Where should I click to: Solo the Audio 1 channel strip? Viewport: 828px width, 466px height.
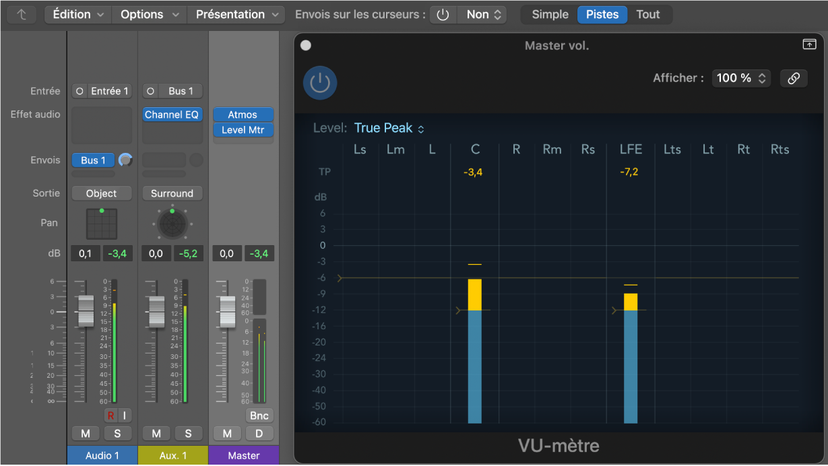[x=117, y=433]
